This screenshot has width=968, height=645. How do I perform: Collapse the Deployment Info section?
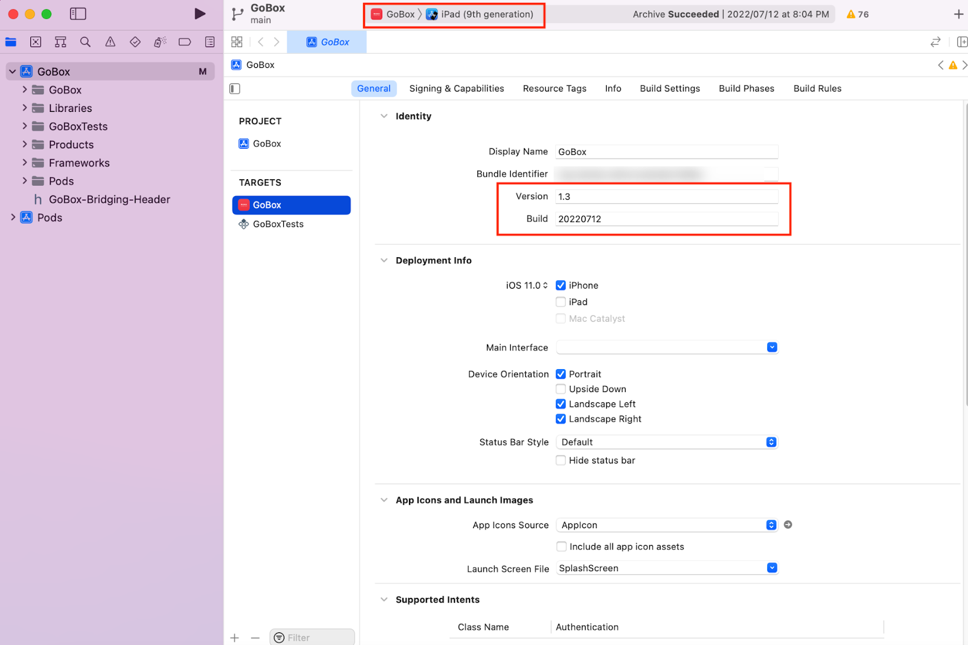[384, 260]
